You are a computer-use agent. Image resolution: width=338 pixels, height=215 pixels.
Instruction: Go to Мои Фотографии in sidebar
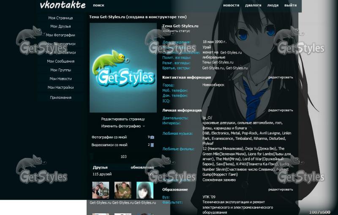60,35
